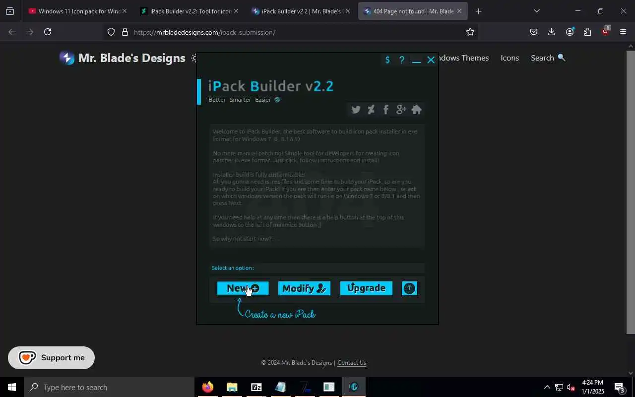Minimize the iPack Builder window
This screenshot has height=397, width=635.
(417, 61)
